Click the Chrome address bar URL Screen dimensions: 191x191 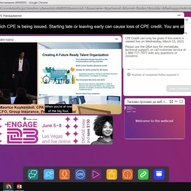(95, 8)
